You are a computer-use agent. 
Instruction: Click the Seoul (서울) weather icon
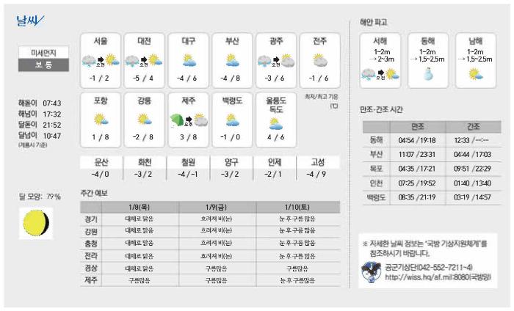pos(101,60)
